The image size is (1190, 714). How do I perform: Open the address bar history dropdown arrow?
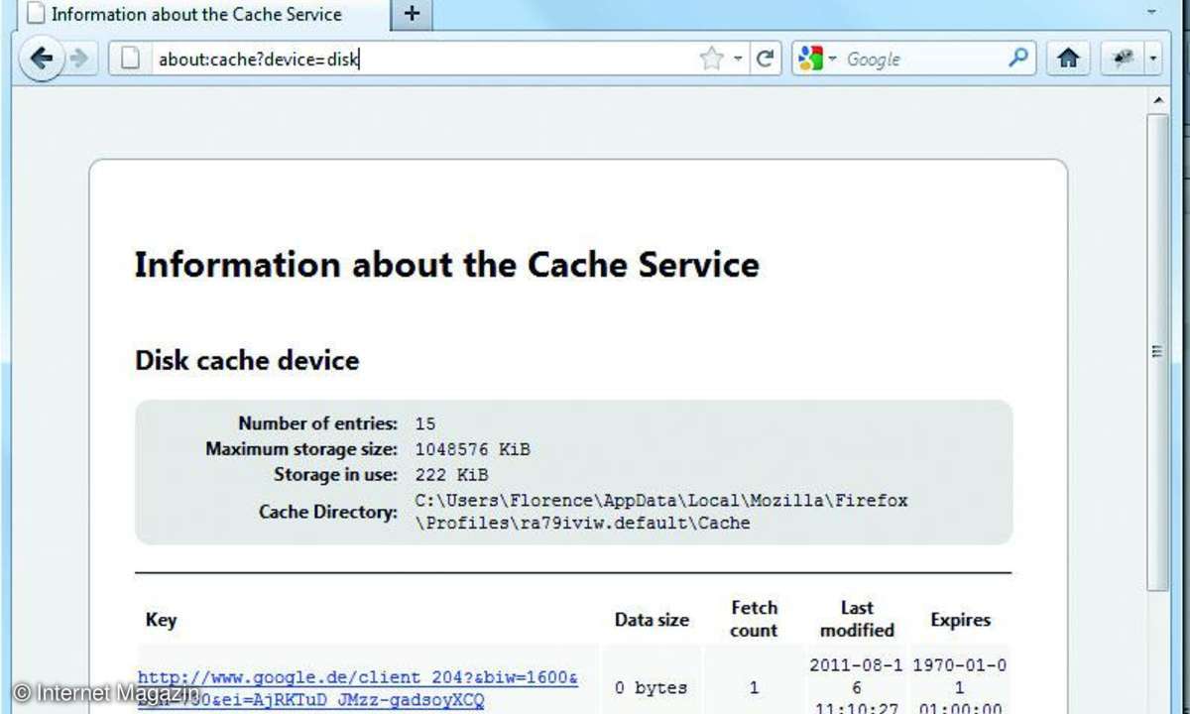tap(738, 59)
